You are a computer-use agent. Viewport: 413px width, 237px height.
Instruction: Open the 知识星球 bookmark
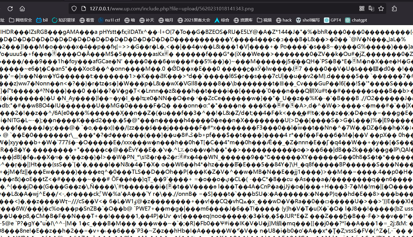[x=63, y=20]
